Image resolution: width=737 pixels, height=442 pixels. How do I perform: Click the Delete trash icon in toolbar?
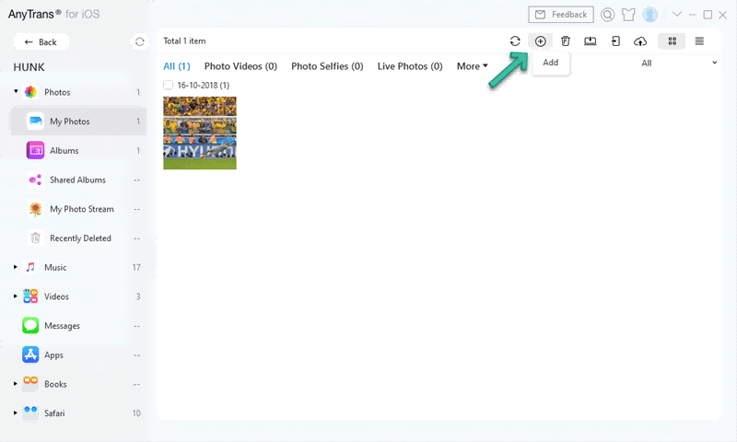click(566, 41)
